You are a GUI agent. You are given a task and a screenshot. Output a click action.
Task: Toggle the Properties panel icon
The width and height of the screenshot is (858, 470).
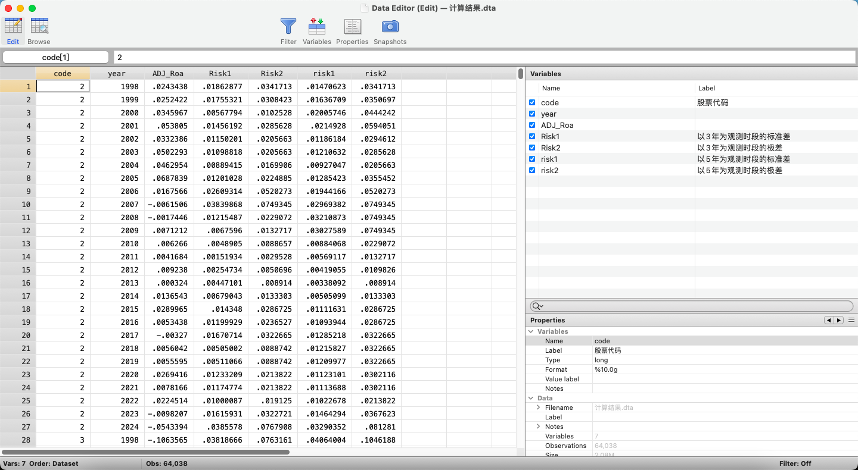tap(352, 27)
